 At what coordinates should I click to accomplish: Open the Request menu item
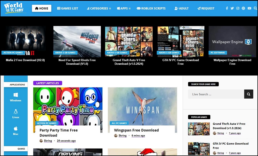tap(206, 8)
